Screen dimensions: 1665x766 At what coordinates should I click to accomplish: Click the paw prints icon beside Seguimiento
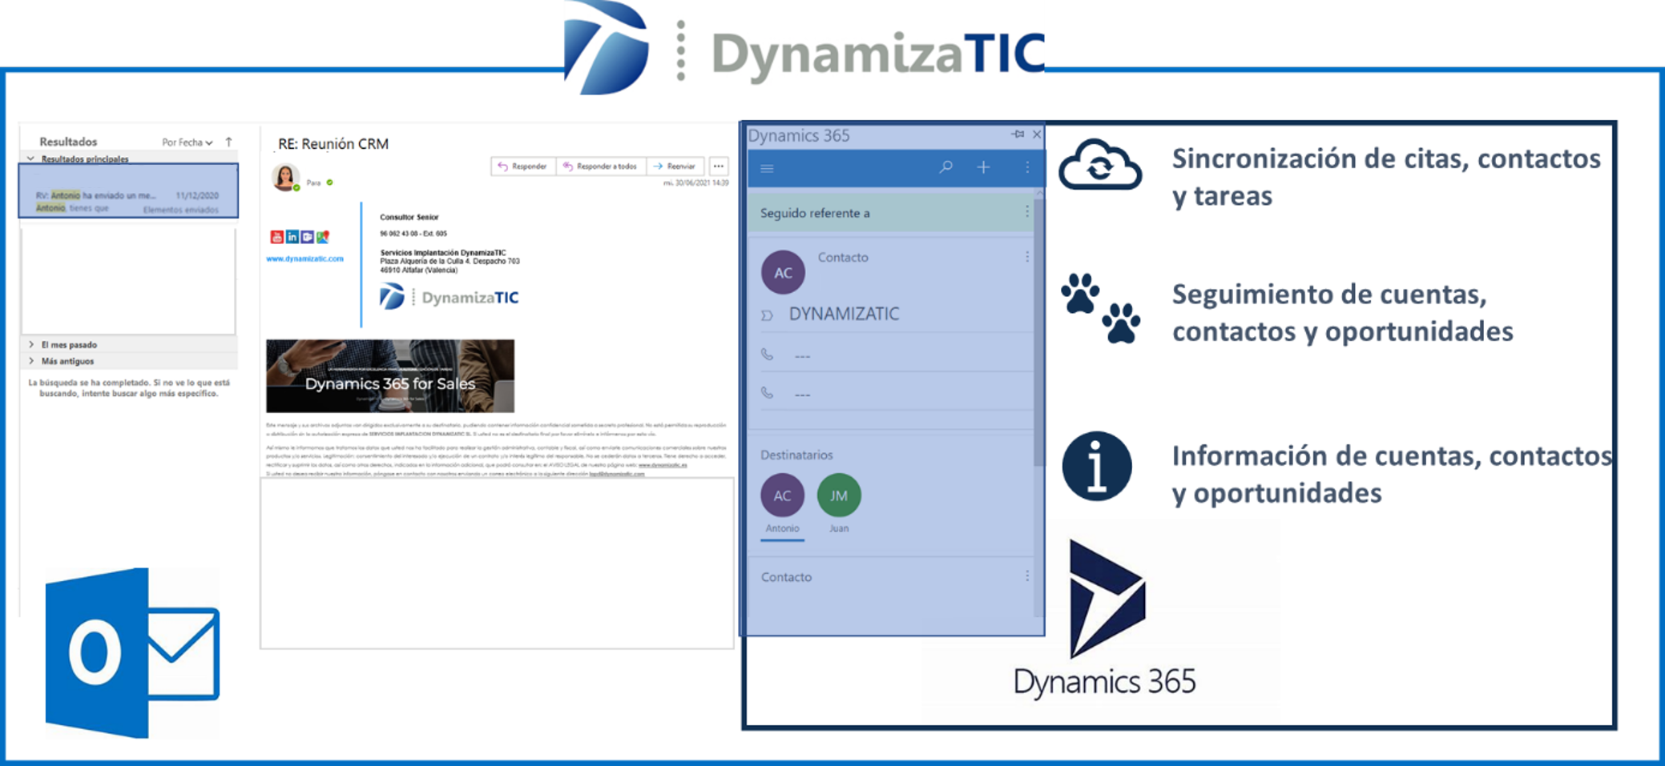pyautogui.click(x=1100, y=308)
